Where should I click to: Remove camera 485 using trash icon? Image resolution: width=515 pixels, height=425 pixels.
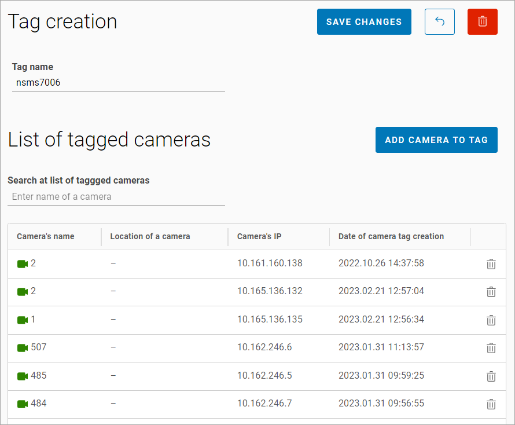click(x=491, y=376)
